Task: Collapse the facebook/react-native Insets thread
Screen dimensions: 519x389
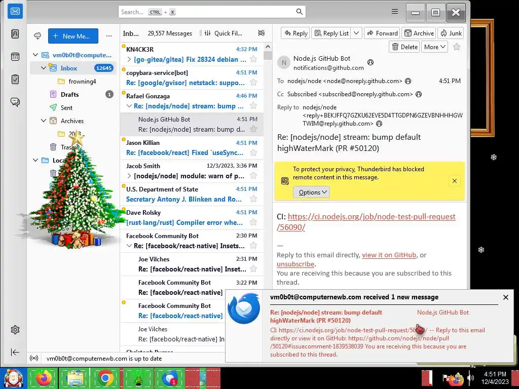Action: [129, 246]
